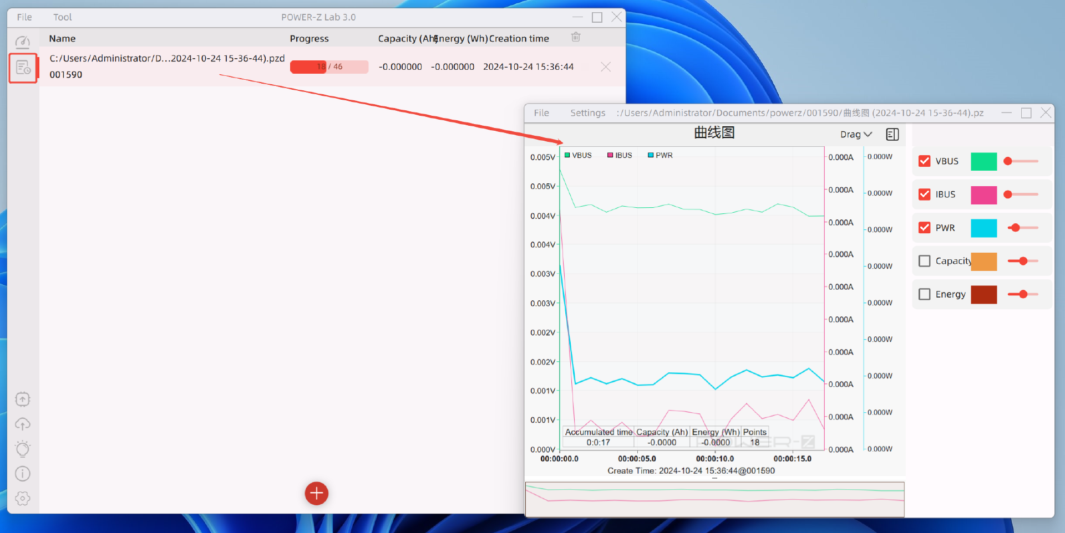
Task: Disable the VBUS curve checkbox
Action: (x=925, y=161)
